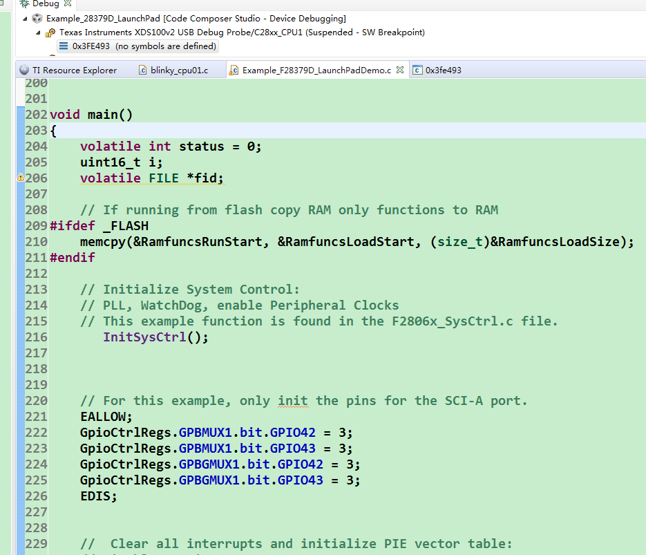Collapse the Example_28379D_LaunchPad debug tree node

25,19
